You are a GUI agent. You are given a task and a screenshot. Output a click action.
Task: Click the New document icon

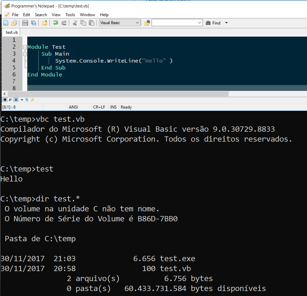click(6, 23)
